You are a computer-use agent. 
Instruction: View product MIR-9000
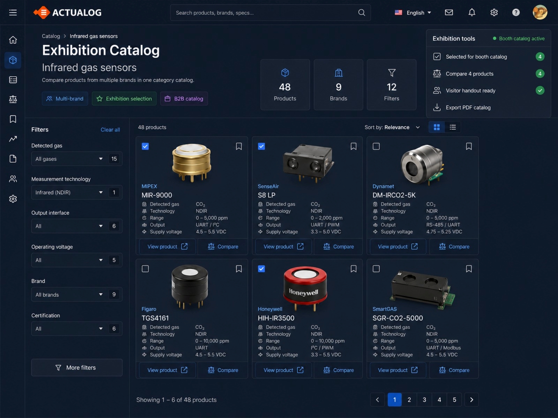168,247
